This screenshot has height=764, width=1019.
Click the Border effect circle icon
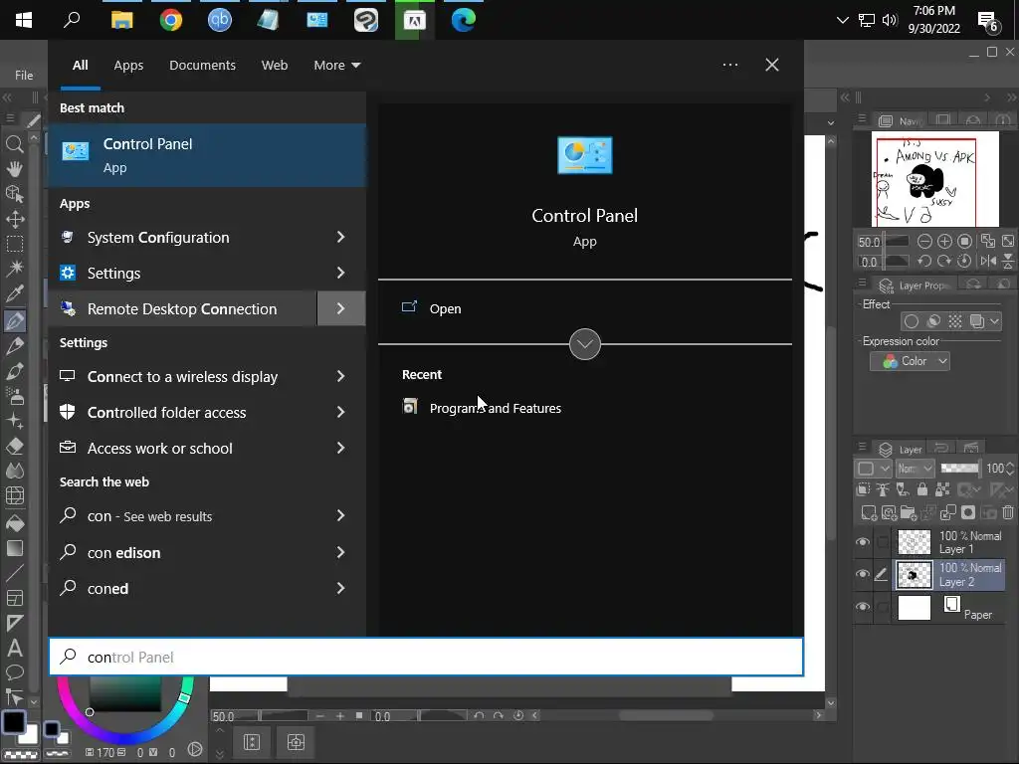click(x=912, y=321)
